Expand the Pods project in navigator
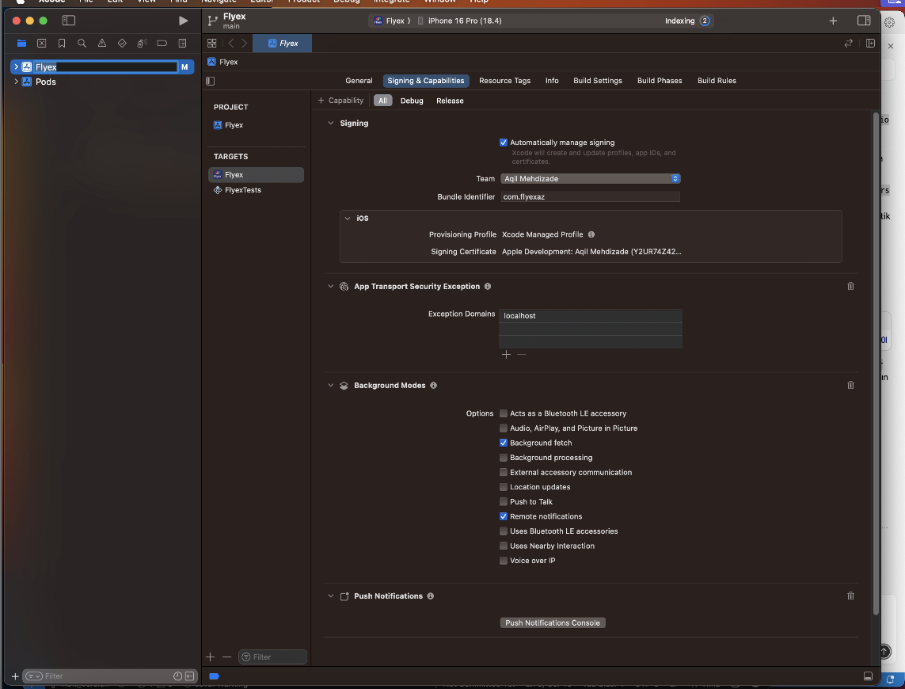Viewport: 905px width, 689px height. (16, 82)
